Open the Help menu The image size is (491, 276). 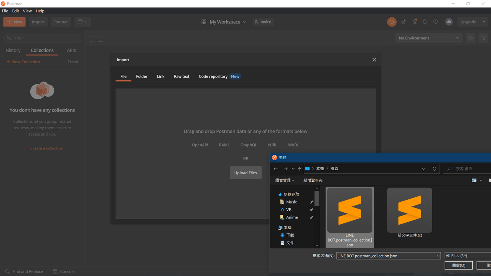(40, 11)
